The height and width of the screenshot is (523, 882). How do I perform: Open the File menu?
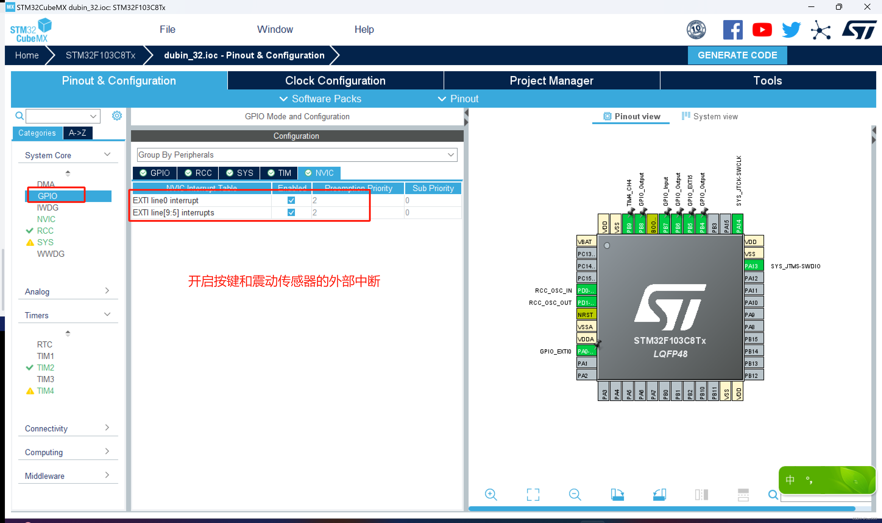coord(167,29)
